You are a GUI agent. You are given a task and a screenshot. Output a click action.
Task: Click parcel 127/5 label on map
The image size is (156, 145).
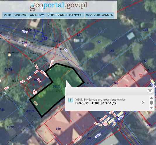tap(11, 127)
